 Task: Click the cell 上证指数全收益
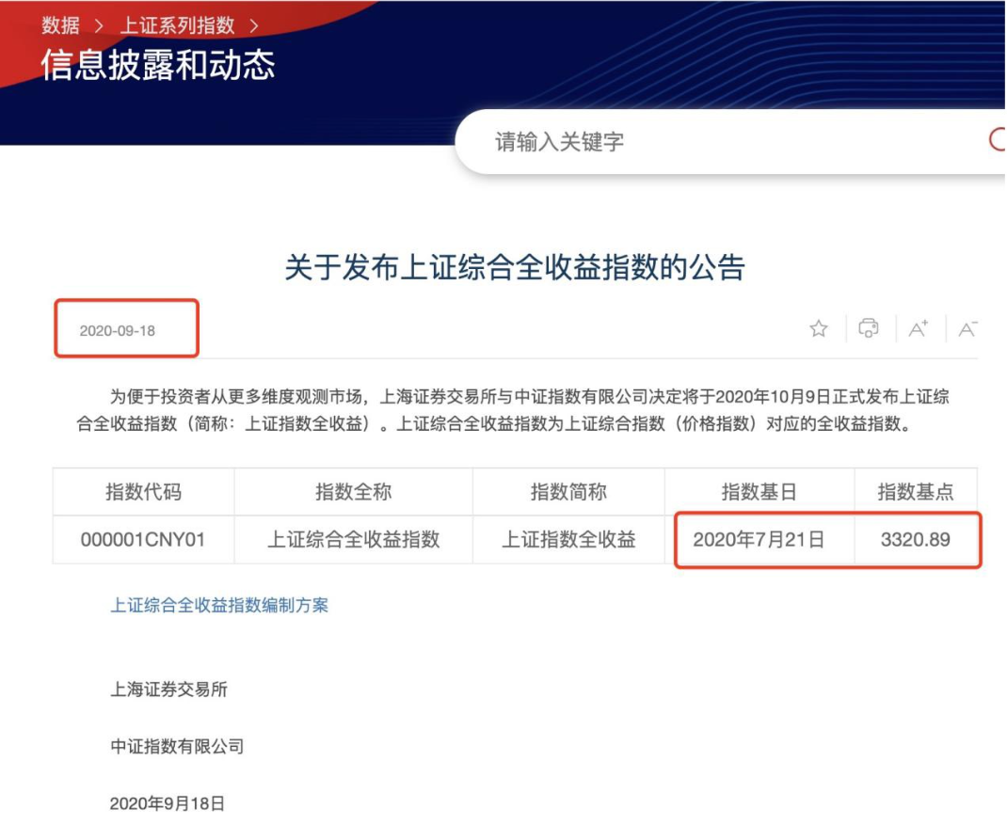568,540
